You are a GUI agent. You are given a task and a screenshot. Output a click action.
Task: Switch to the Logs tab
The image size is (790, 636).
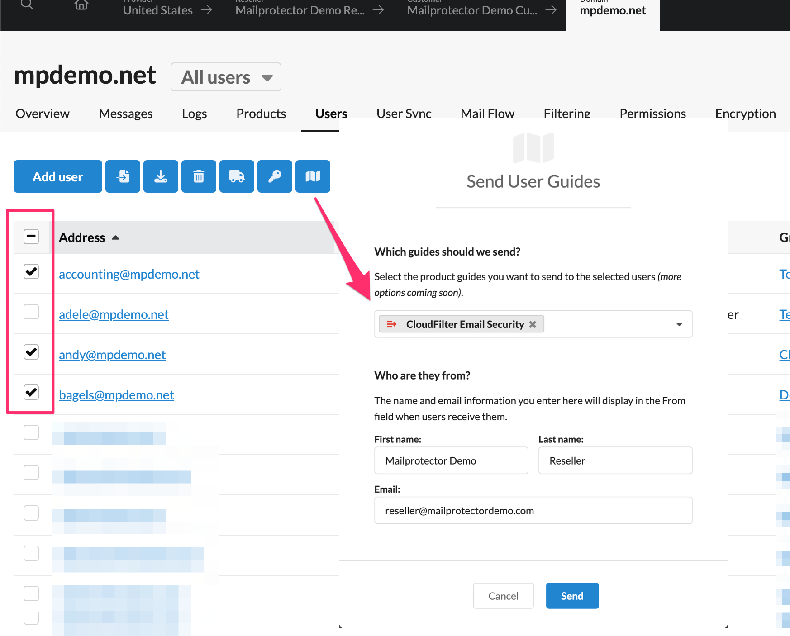(x=195, y=114)
